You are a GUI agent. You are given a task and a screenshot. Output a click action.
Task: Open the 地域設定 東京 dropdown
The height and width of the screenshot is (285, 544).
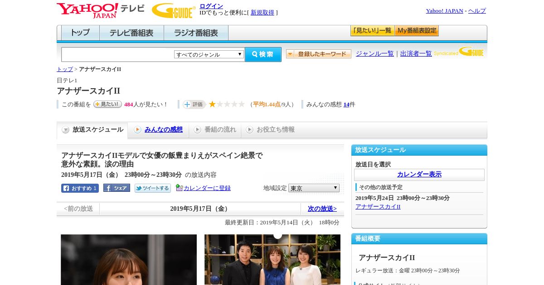point(314,188)
